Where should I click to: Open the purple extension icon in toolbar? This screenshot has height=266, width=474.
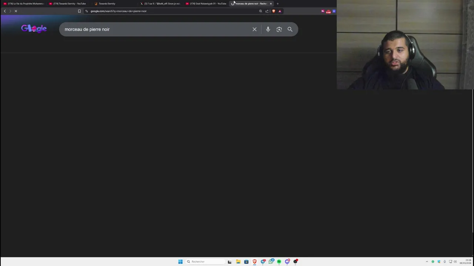tap(334, 11)
